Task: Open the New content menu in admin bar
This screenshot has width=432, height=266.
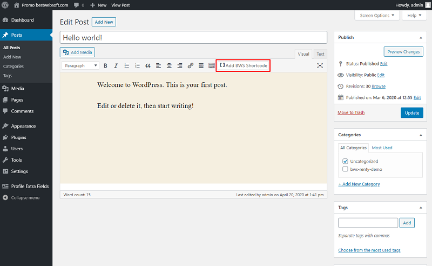Action: pyautogui.click(x=98, y=5)
